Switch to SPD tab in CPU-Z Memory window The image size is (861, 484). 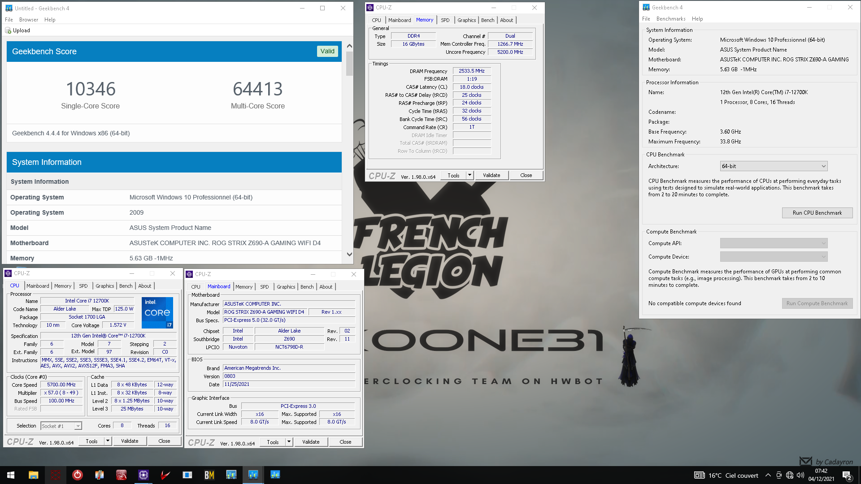[445, 20]
